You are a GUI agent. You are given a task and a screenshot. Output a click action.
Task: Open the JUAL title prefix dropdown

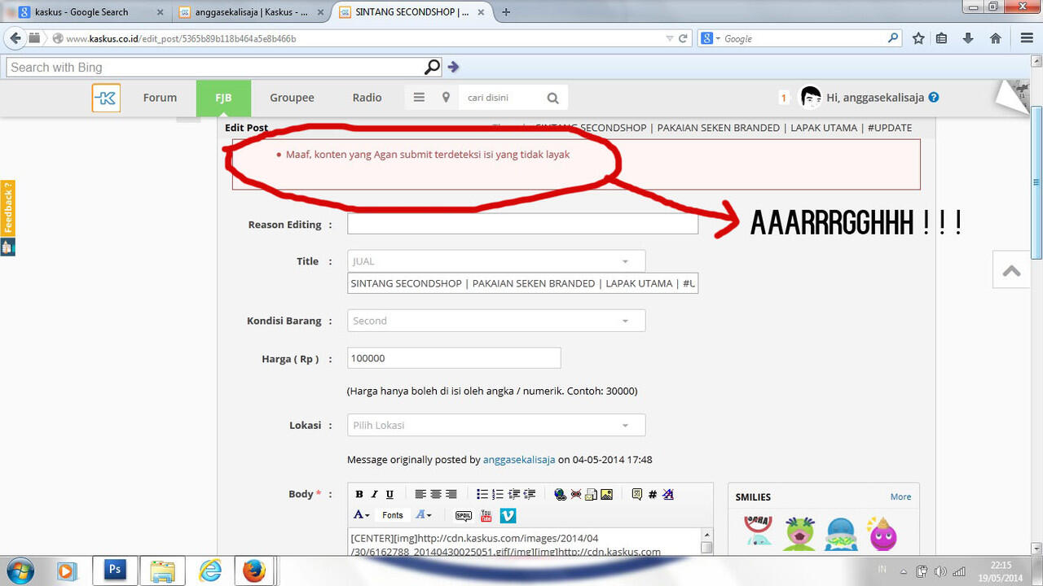(496, 261)
